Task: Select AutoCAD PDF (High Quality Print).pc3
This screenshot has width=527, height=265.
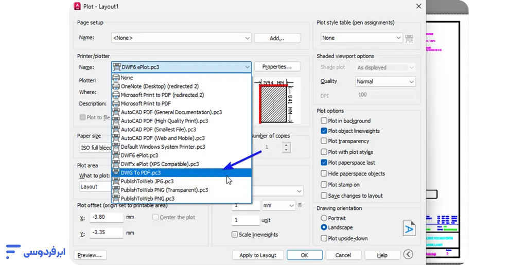Action: coord(182,121)
